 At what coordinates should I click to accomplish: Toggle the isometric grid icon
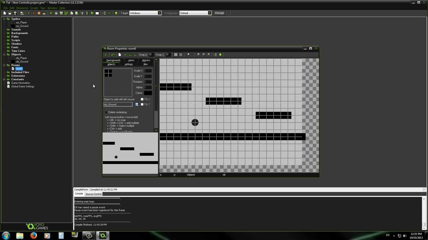181,55
